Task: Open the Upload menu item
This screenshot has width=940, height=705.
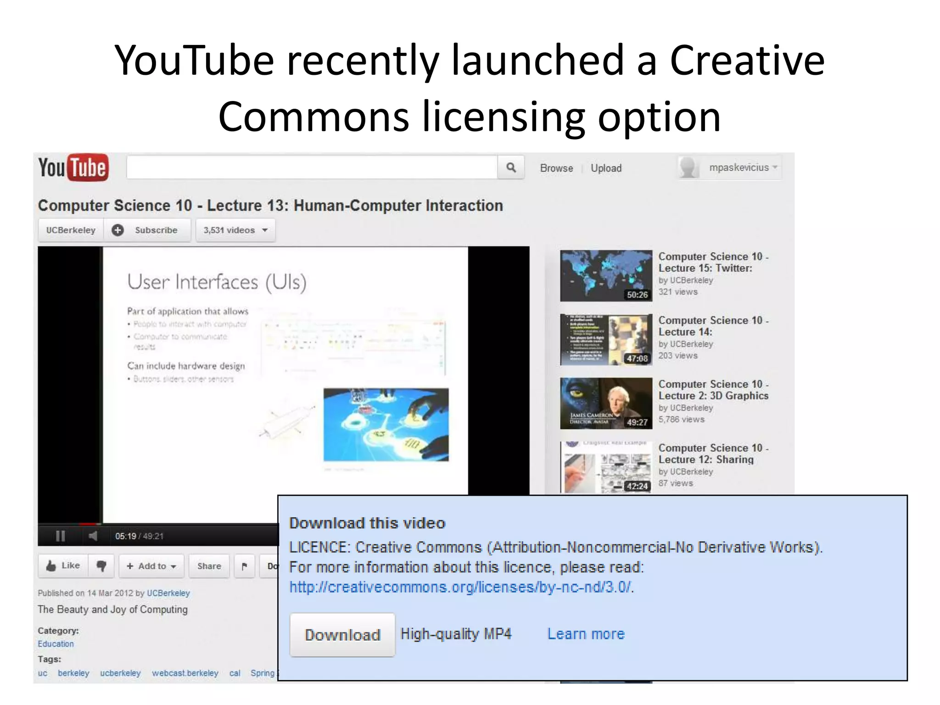Action: point(606,168)
